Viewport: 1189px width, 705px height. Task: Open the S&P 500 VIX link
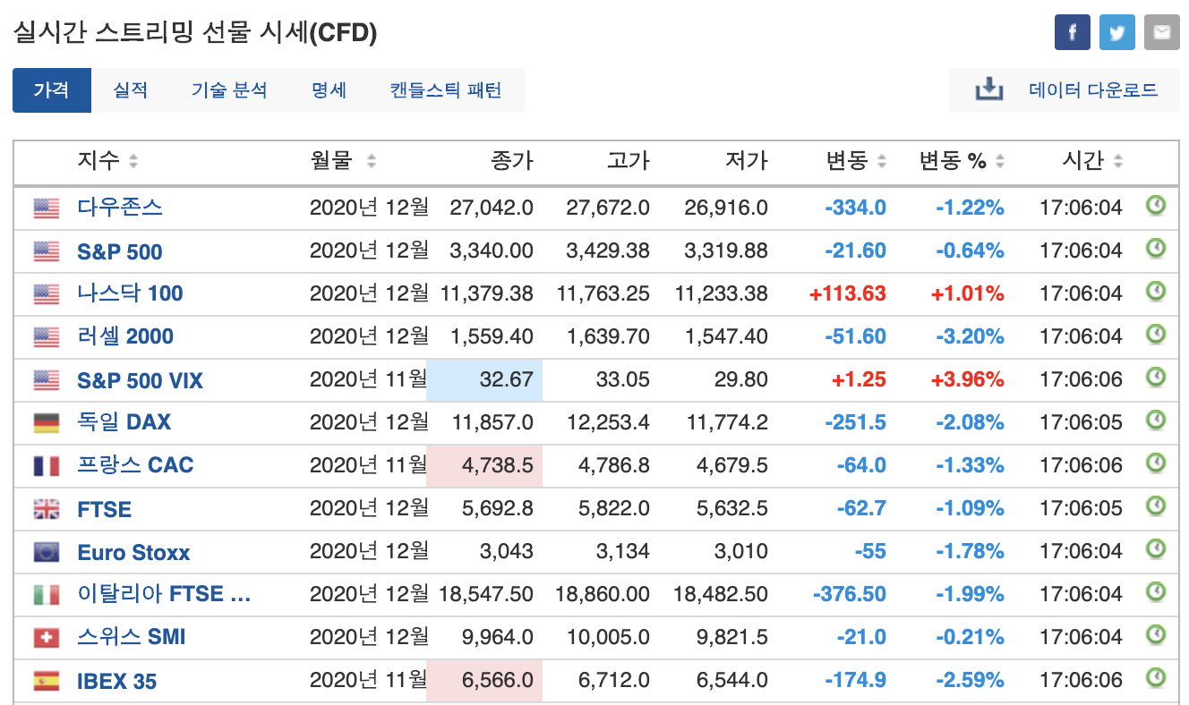(141, 380)
